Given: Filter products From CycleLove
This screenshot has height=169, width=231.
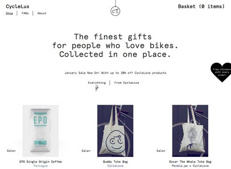Looking at the screenshot, I should 127,83.
